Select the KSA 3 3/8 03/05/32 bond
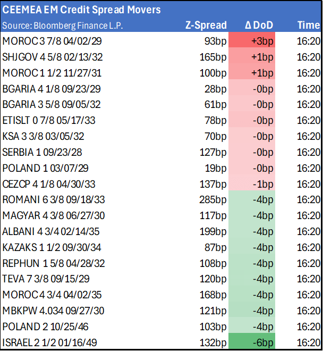 pyautogui.click(x=43, y=136)
